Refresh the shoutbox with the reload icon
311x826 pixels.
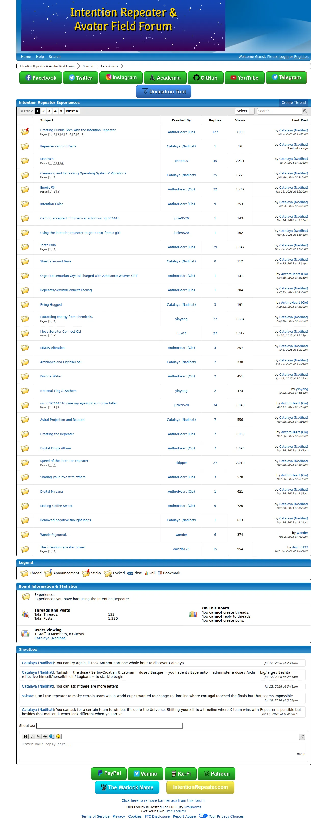302,736
